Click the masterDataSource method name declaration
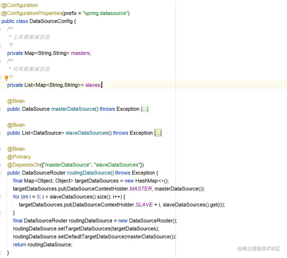287x258 pixels. pos(73,109)
